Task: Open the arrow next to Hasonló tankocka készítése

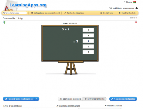Action: [x=37, y=99]
